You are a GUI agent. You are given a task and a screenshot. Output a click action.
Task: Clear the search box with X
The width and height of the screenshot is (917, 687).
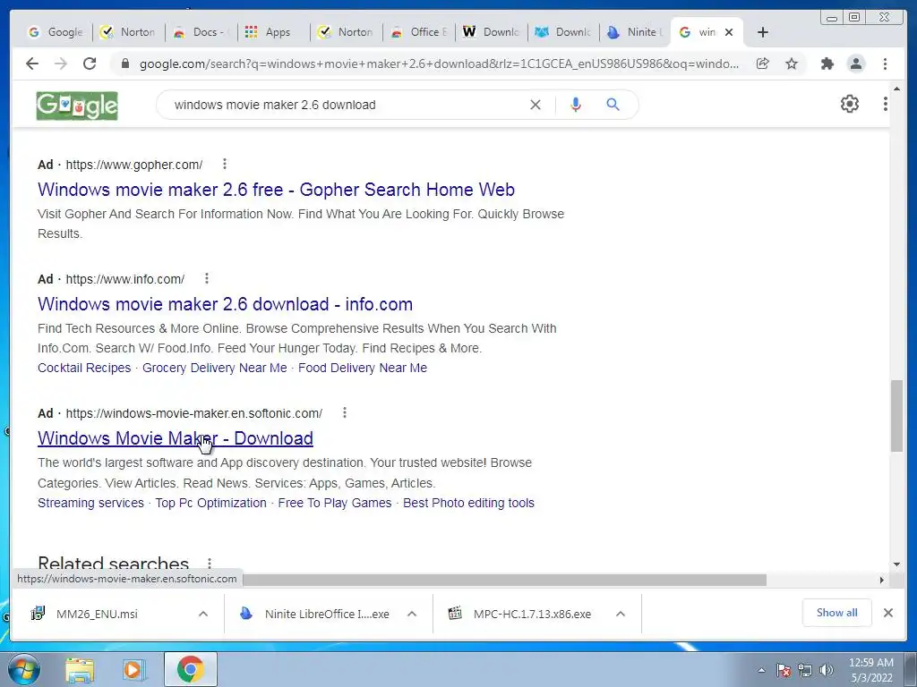536,105
